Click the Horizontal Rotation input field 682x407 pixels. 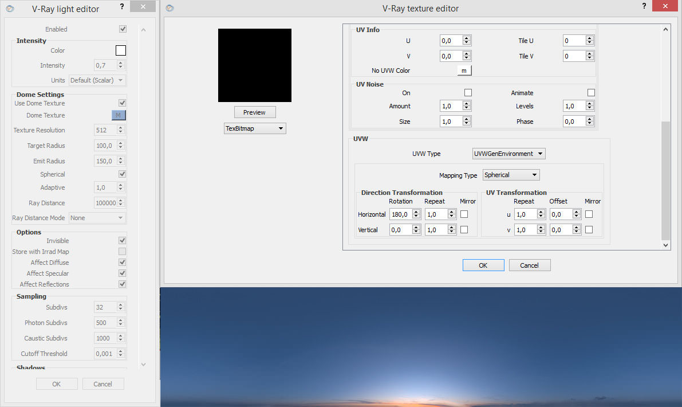click(x=400, y=214)
